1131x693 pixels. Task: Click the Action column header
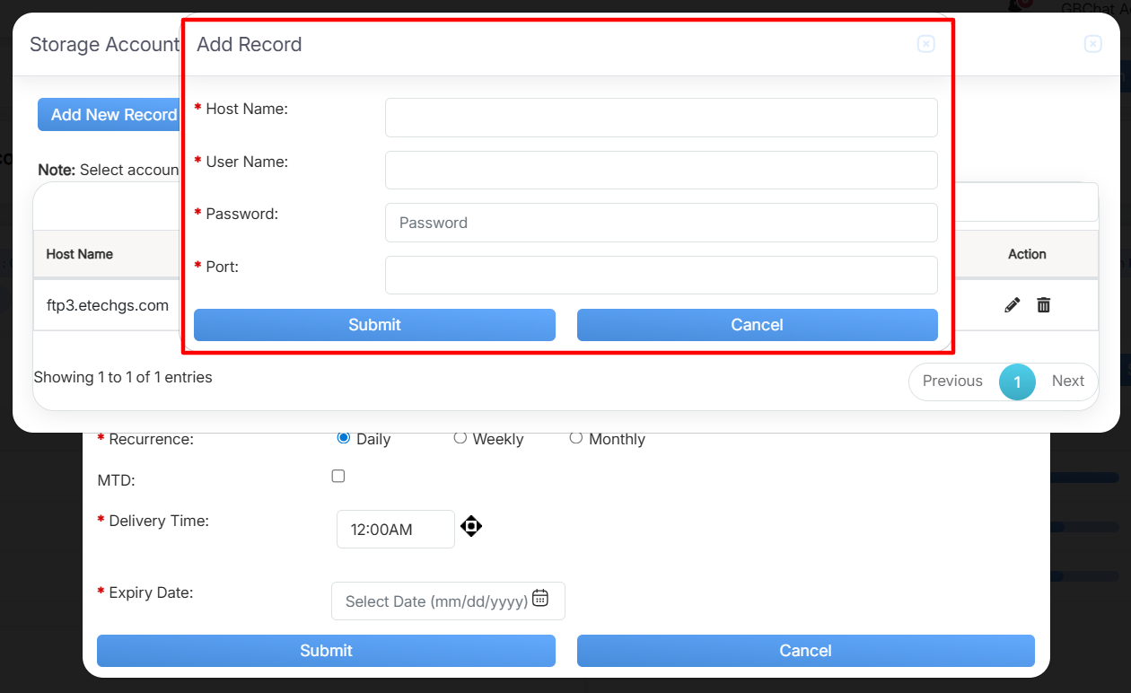1027,254
